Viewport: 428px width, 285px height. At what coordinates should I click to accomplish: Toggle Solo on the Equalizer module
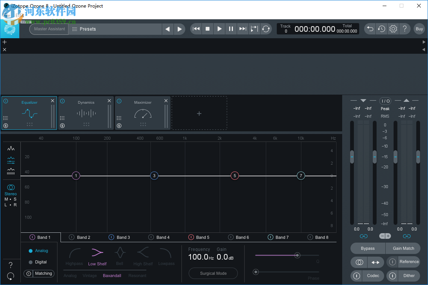pyautogui.click(x=5, y=126)
